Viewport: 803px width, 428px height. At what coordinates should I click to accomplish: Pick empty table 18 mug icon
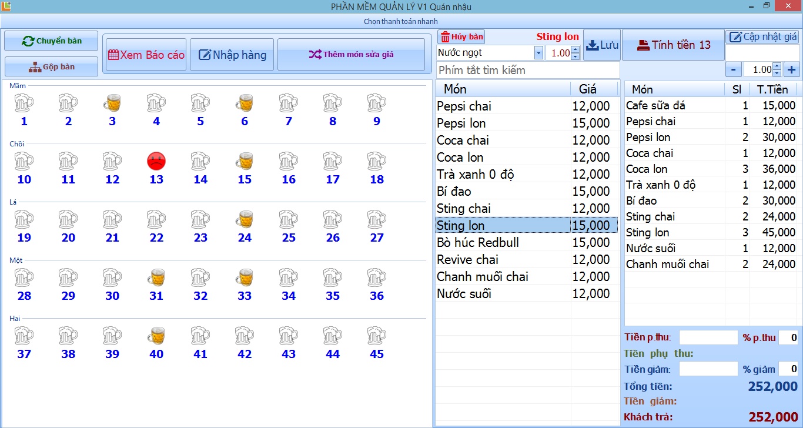[377, 161]
